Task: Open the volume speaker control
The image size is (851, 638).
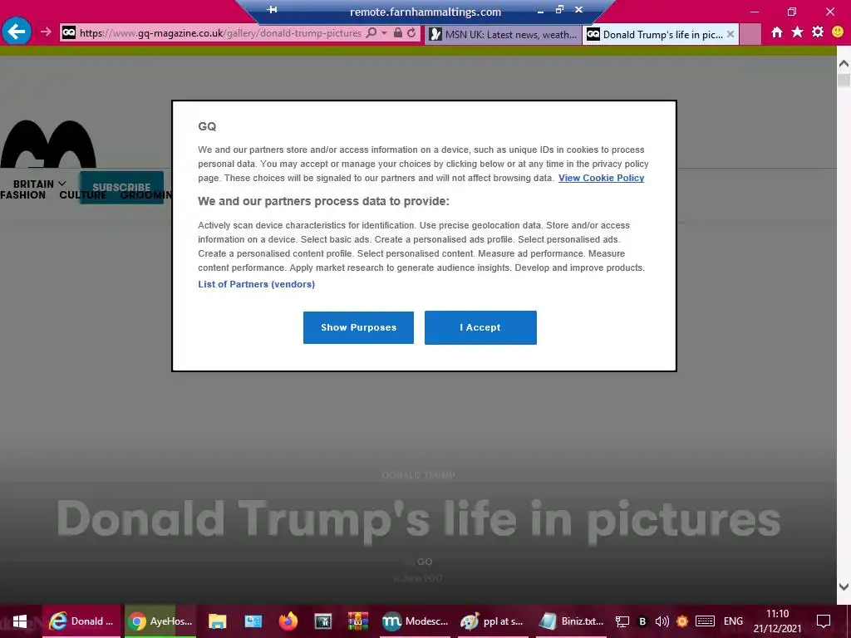Action: (x=662, y=621)
